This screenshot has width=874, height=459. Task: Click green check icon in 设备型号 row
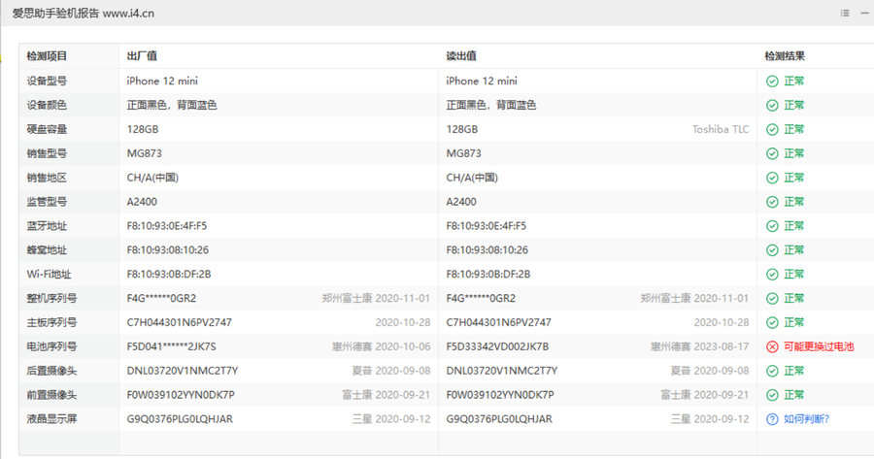pyautogui.click(x=772, y=82)
